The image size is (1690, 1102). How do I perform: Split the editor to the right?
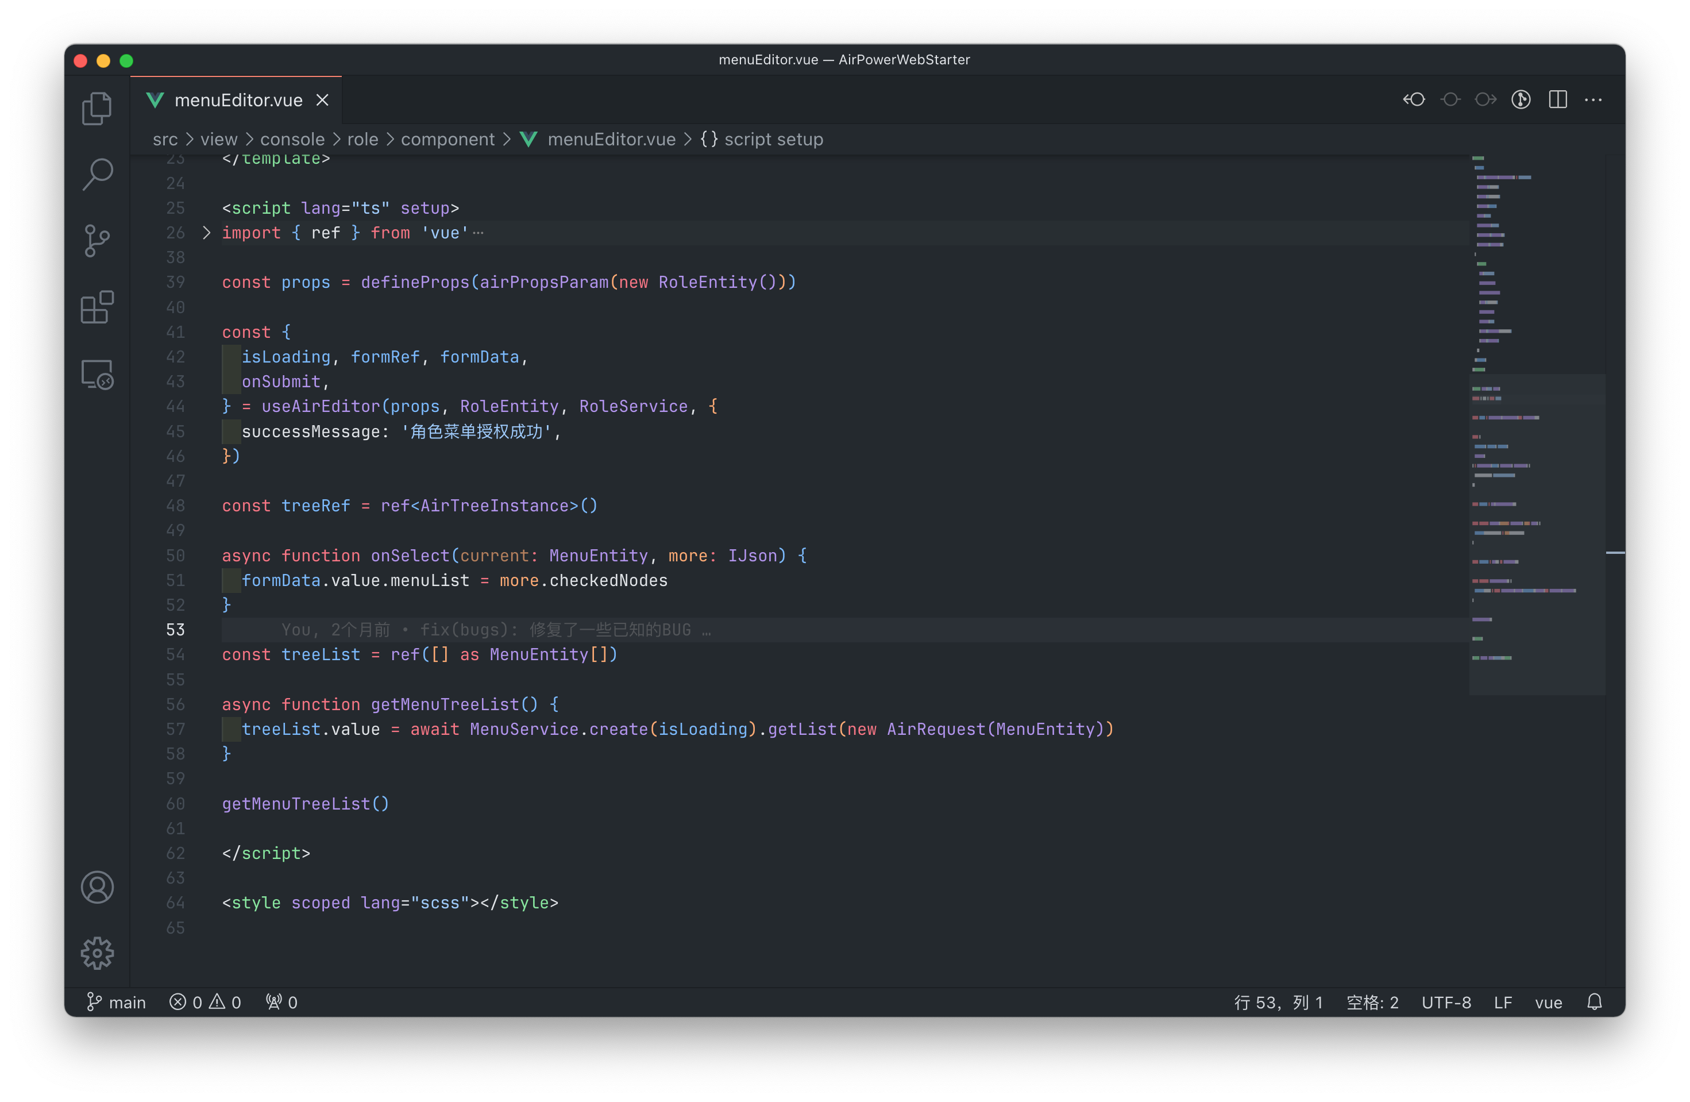(x=1557, y=99)
